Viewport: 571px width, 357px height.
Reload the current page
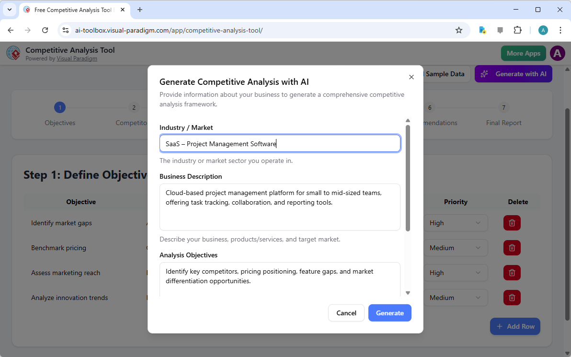[x=45, y=30]
